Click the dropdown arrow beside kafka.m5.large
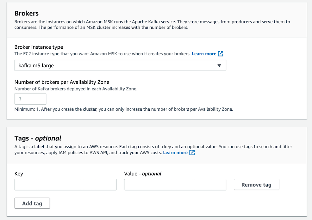Screen dimensions: 312x220 pyautogui.click(x=219, y=65)
